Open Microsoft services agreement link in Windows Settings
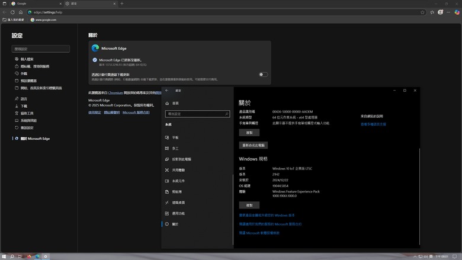The image size is (462, 260). 271,224
